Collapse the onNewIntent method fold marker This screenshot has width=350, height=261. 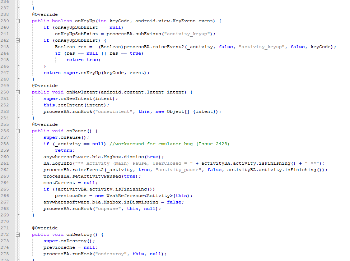click(18, 92)
